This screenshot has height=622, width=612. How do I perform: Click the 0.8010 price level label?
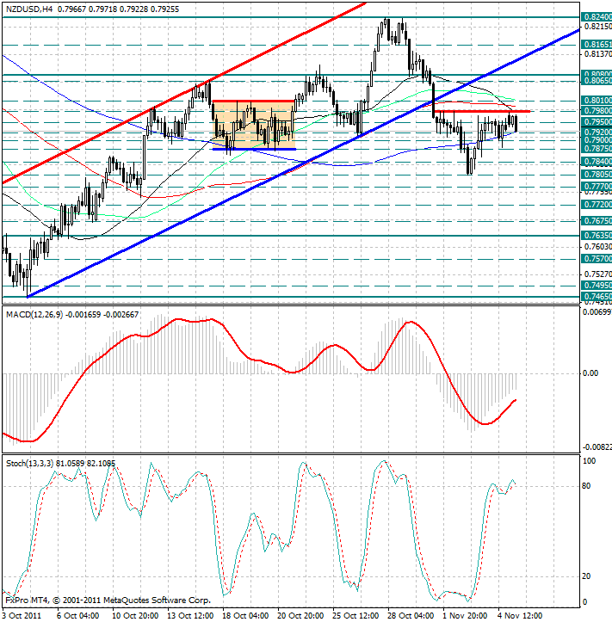pos(597,100)
